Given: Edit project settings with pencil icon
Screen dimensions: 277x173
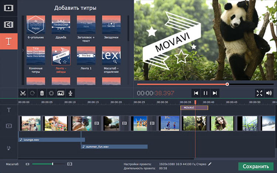Looking at the screenshot, I should pyautogui.click(x=210, y=163).
